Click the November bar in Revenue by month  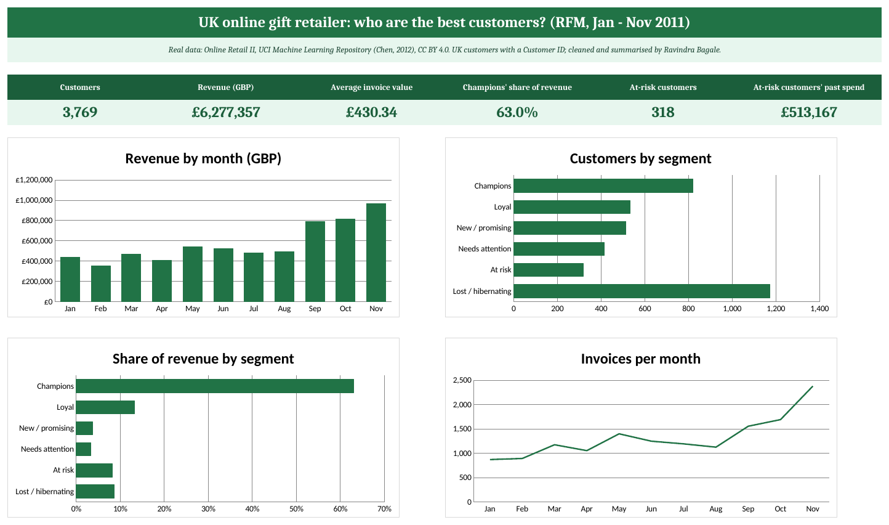[376, 253]
